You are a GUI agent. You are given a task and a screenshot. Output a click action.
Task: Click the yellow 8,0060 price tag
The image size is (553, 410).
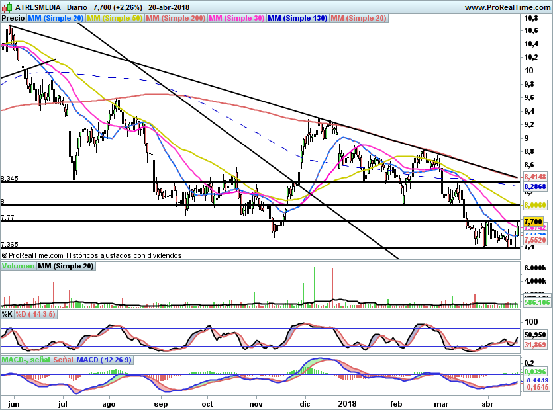click(535, 206)
